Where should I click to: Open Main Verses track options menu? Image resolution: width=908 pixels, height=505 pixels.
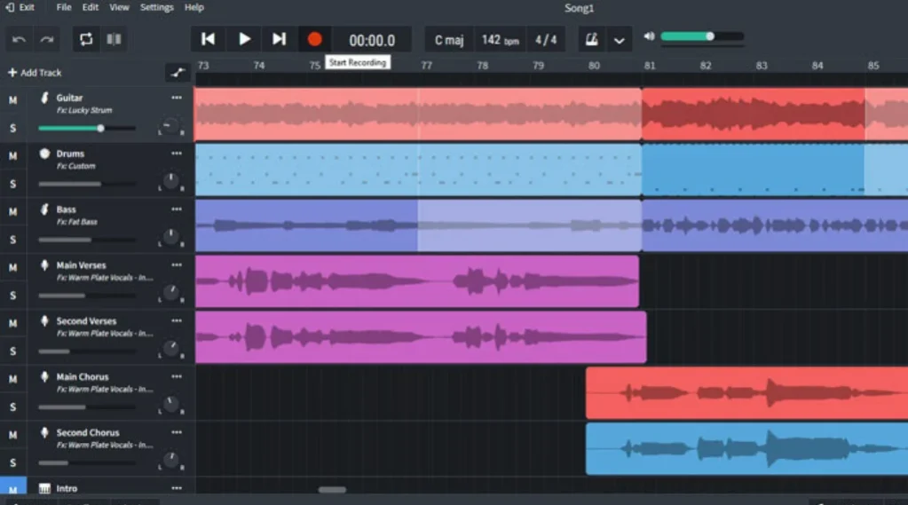pyautogui.click(x=177, y=265)
